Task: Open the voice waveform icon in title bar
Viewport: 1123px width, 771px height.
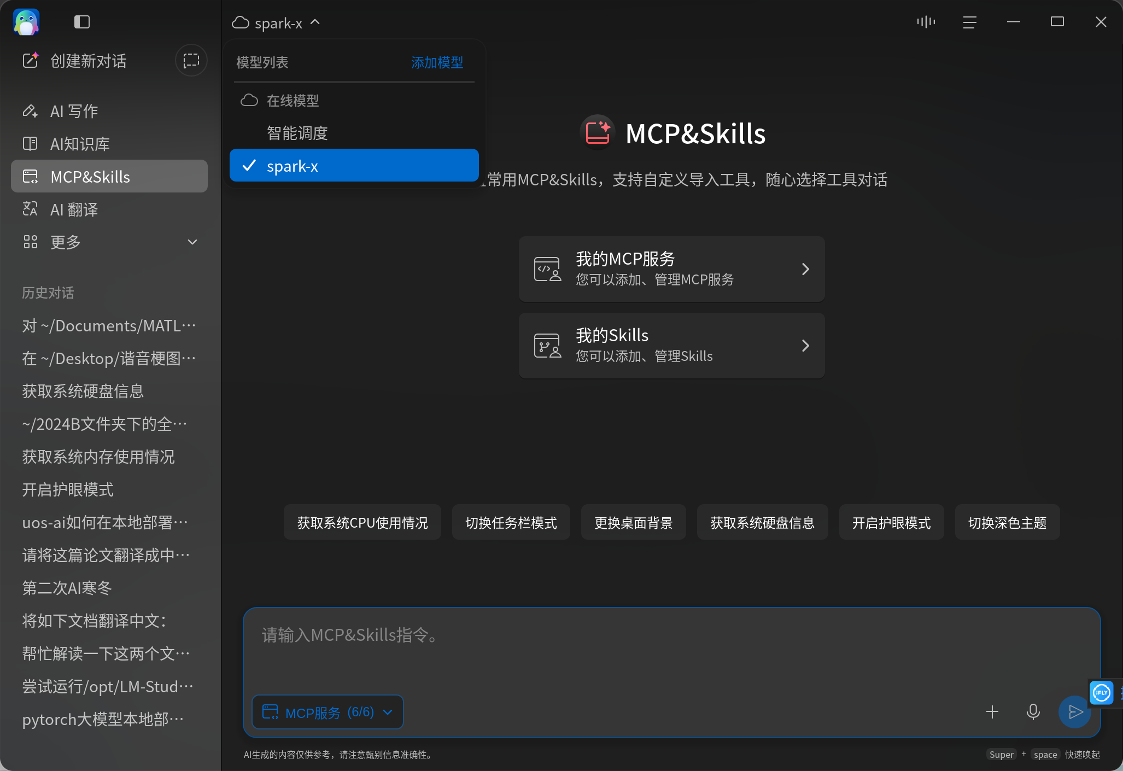Action: [926, 22]
